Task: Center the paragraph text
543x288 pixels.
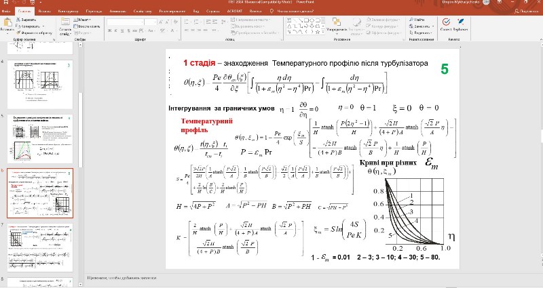Action: (193, 30)
